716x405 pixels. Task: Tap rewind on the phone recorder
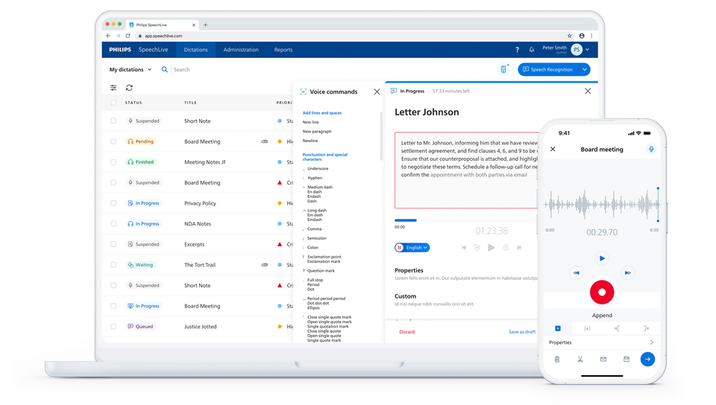pos(577,273)
